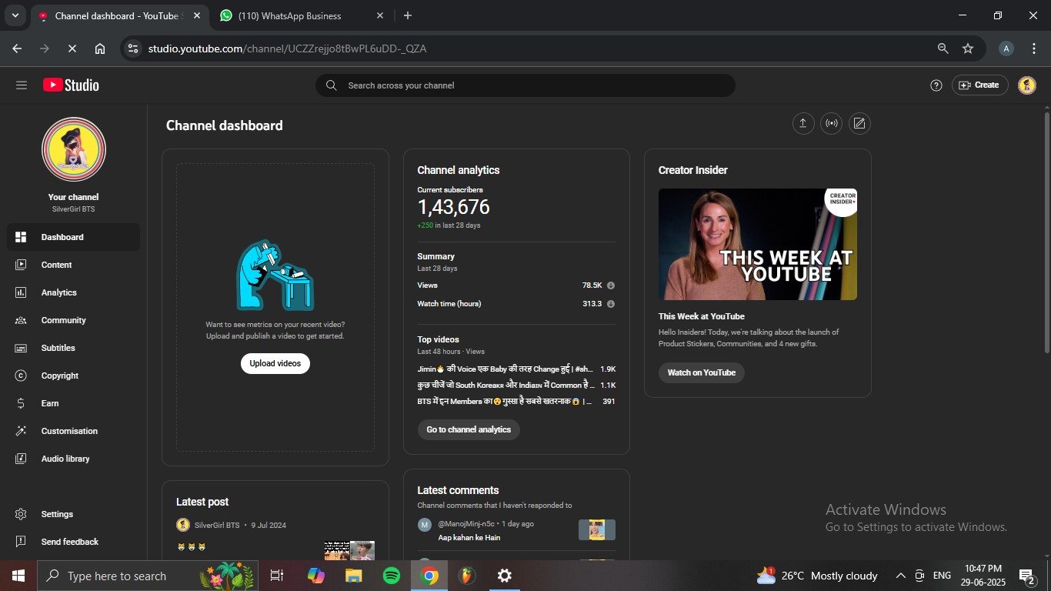Click SilverGirl BTS avatar in Latest post

pyautogui.click(x=183, y=525)
